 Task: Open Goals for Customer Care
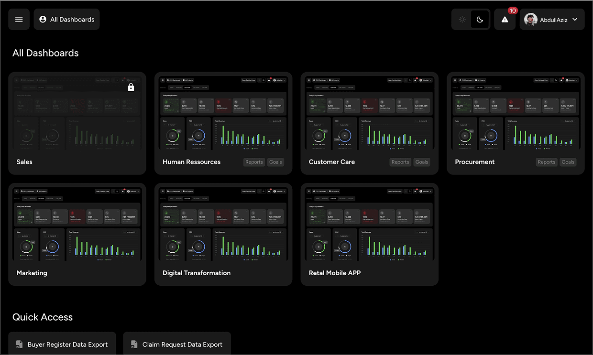[421, 162]
